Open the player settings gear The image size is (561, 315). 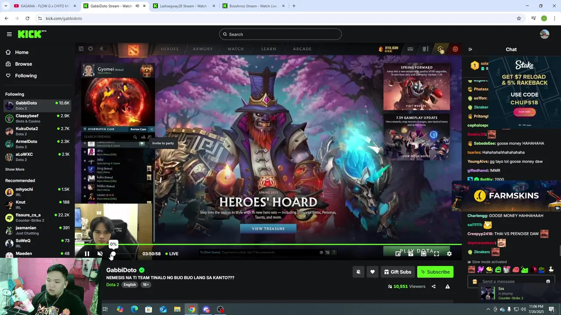point(449,254)
